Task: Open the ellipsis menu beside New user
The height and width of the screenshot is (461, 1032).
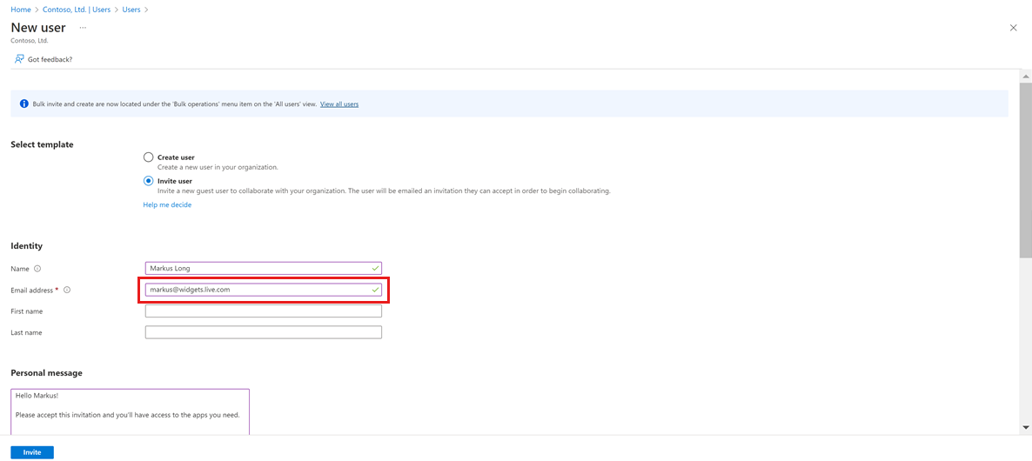Action: point(83,28)
